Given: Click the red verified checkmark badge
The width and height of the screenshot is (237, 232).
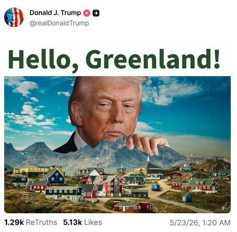Looking at the screenshot, I should tap(87, 13).
